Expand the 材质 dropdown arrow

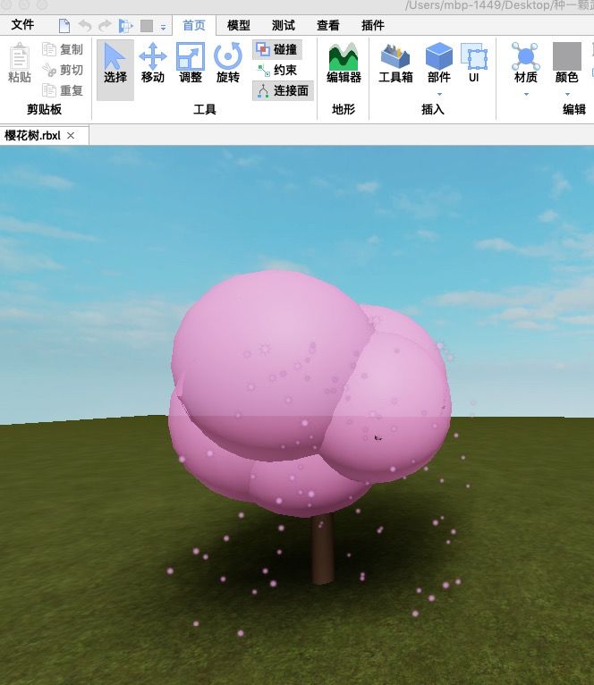(526, 94)
